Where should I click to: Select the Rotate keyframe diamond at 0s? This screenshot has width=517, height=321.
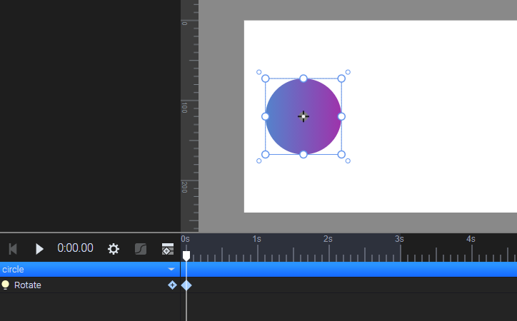click(186, 285)
